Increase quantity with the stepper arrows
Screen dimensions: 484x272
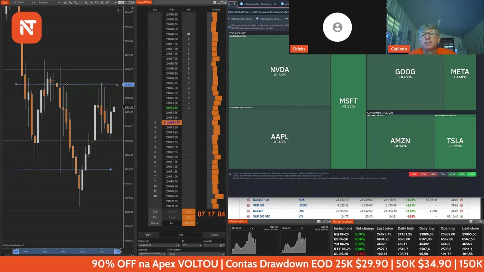(224, 244)
